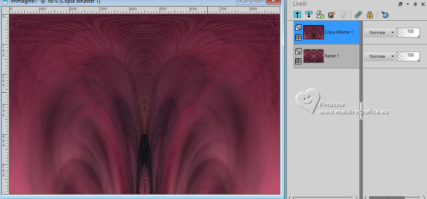Click the Immagine1 document icon in title bar
Viewport: 427px width, 199px height.
tap(5, 1)
